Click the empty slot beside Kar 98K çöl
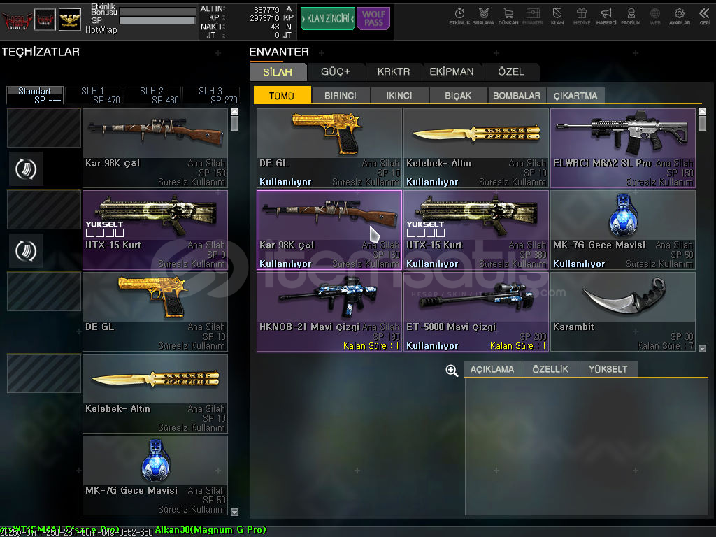The width and height of the screenshot is (716, 537). pyautogui.click(x=44, y=128)
